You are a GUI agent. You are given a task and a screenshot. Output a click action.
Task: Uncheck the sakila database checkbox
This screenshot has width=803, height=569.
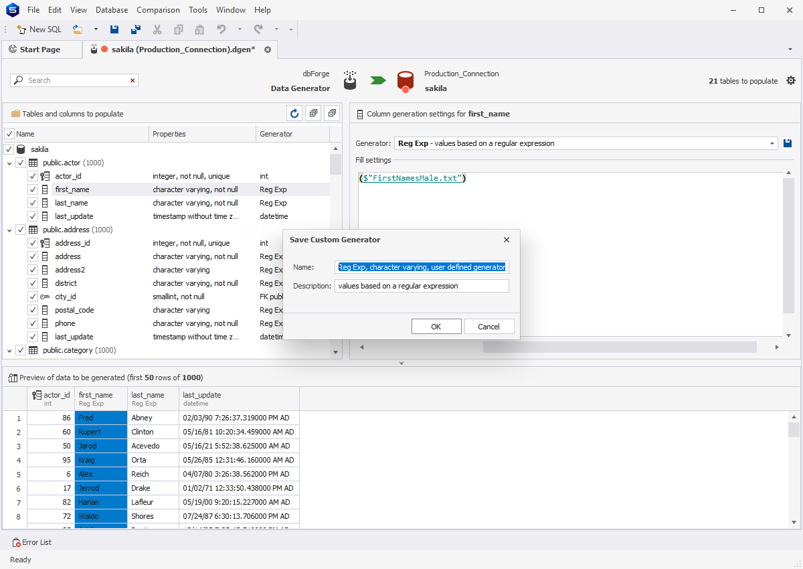click(x=9, y=149)
